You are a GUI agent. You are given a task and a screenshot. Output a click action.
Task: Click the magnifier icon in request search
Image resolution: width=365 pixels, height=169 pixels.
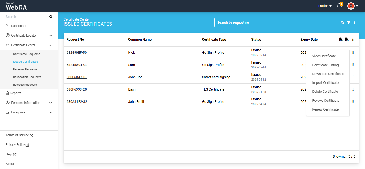[x=343, y=23]
